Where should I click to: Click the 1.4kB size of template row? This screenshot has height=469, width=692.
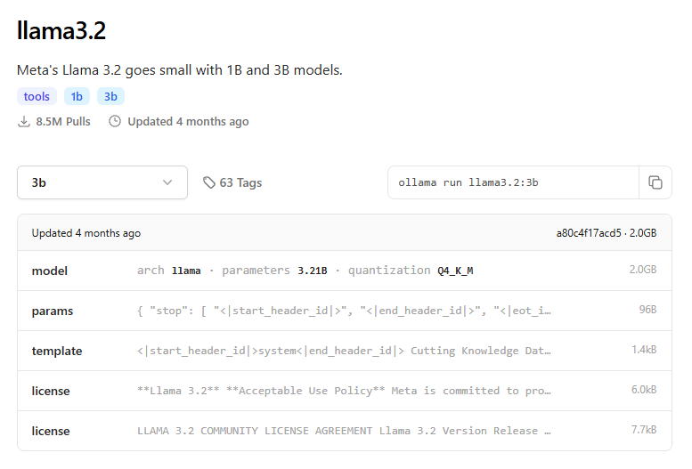[644, 350]
